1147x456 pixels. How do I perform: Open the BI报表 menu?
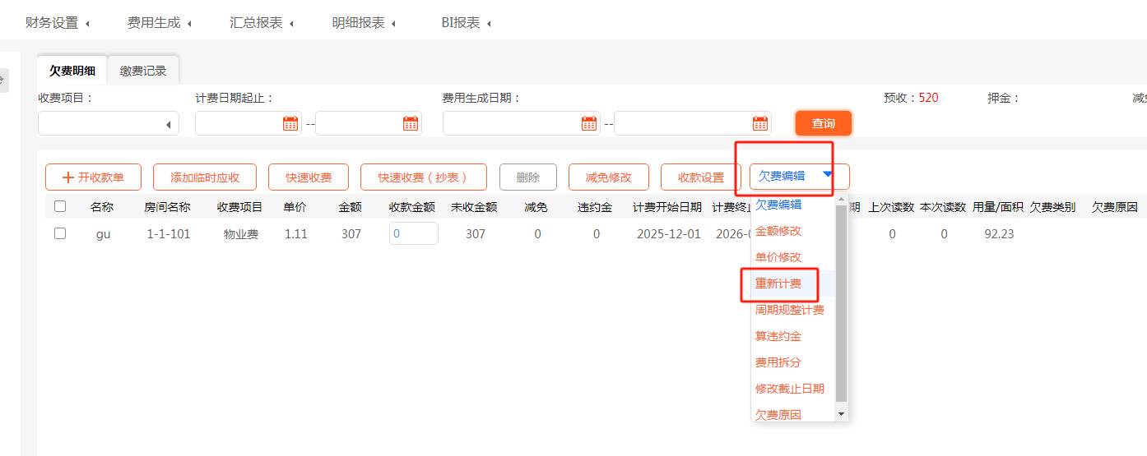466,23
